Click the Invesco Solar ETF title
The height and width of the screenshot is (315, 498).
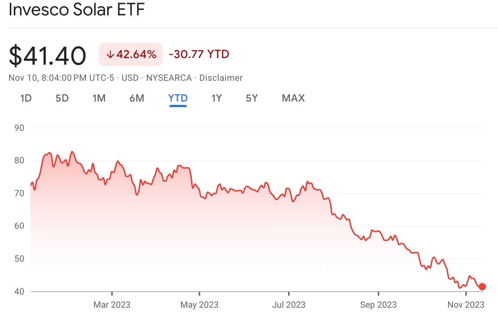[x=76, y=10]
